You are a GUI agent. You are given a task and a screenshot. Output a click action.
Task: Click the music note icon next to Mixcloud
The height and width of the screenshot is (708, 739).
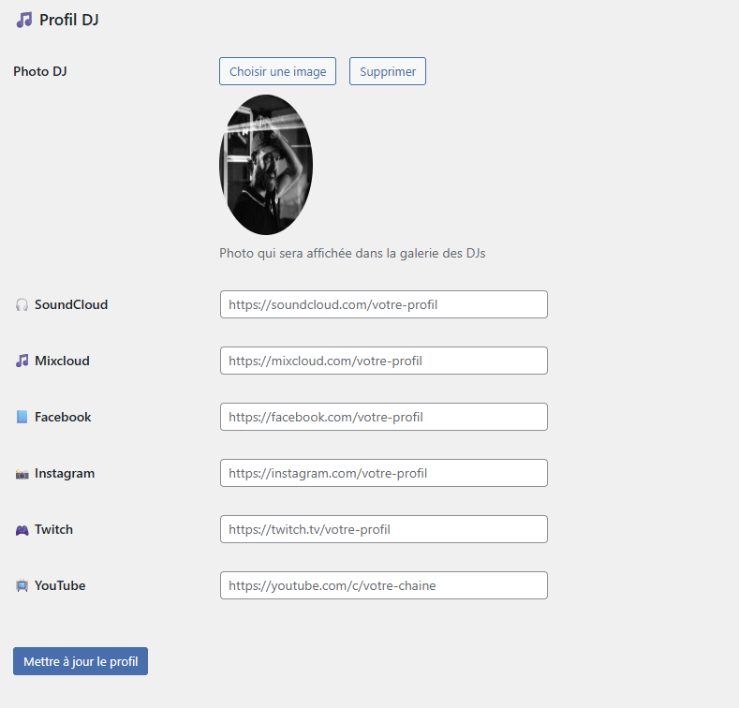click(22, 361)
